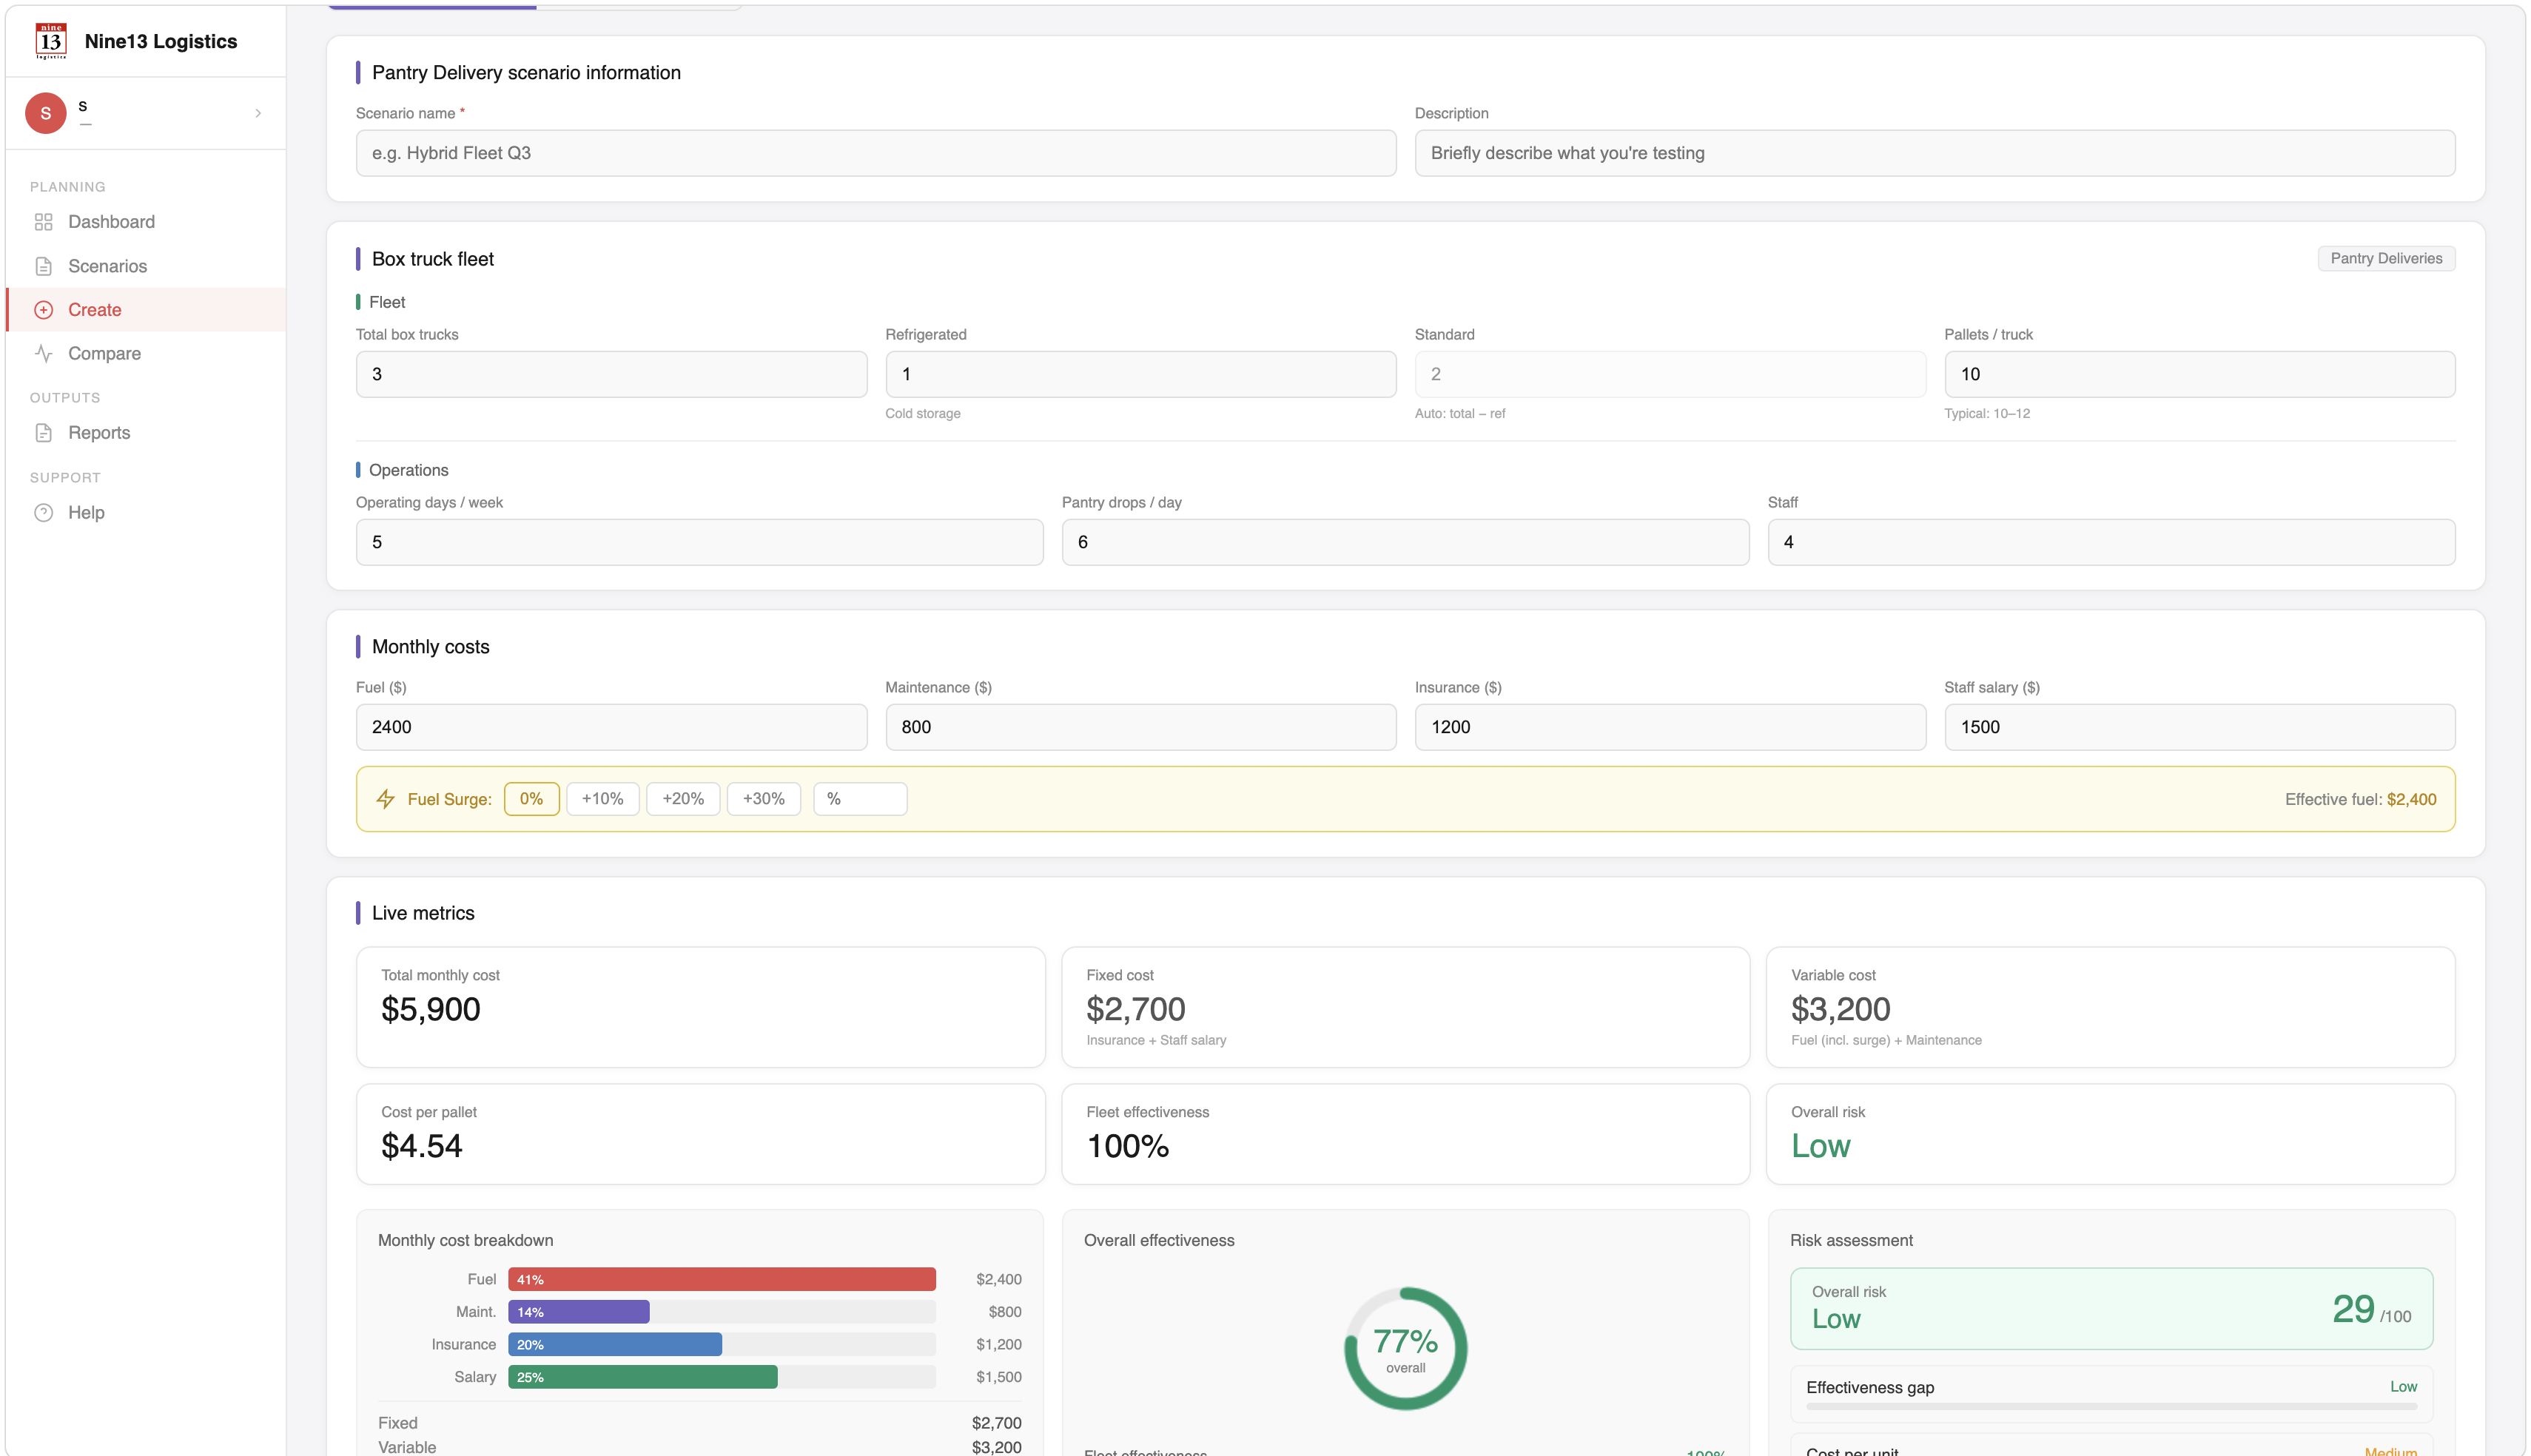Image resolution: width=2531 pixels, height=1456 pixels.
Task: Click the Reports file icon
Action: (x=43, y=433)
